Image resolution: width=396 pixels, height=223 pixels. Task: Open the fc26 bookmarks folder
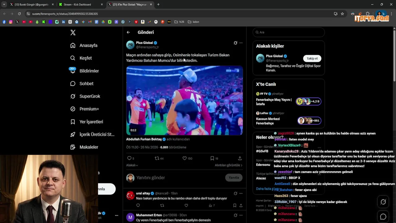pyautogui.click(x=179, y=22)
